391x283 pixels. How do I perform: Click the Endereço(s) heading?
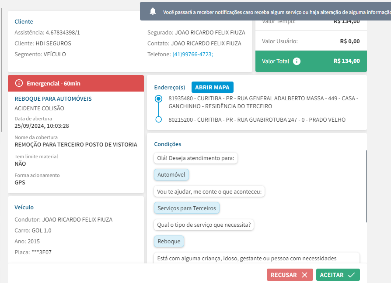(170, 88)
